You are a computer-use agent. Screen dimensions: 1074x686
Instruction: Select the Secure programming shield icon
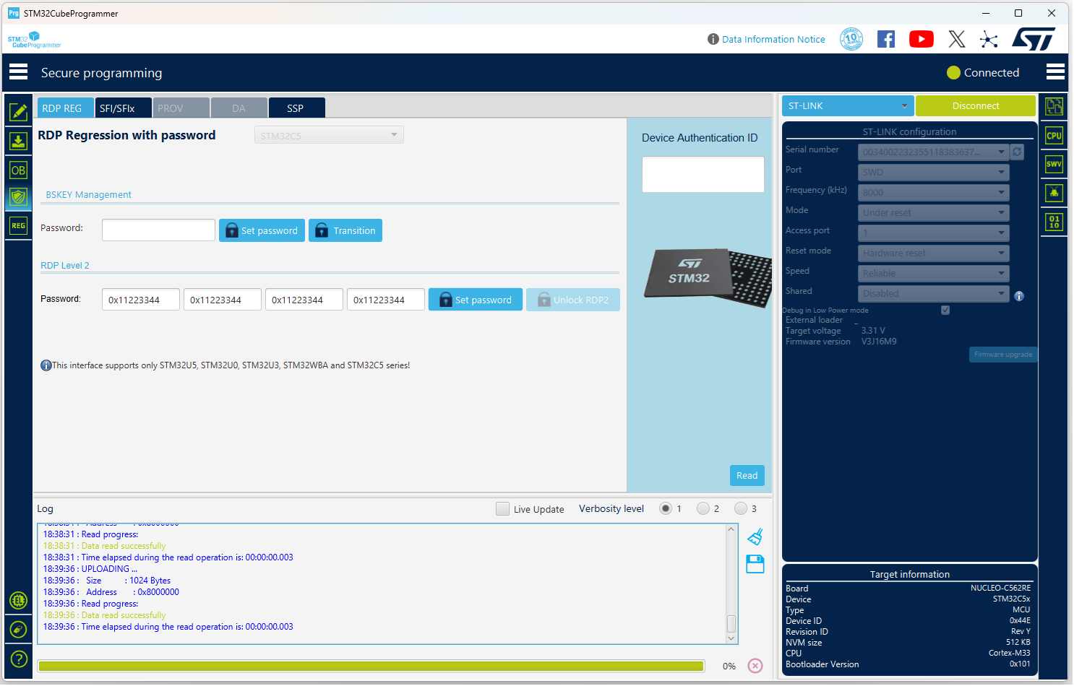pyautogui.click(x=18, y=197)
